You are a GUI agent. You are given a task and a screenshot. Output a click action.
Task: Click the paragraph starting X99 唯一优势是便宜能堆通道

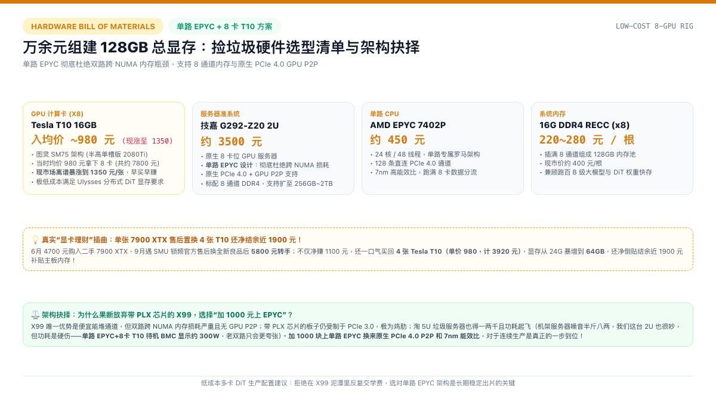tap(357, 331)
